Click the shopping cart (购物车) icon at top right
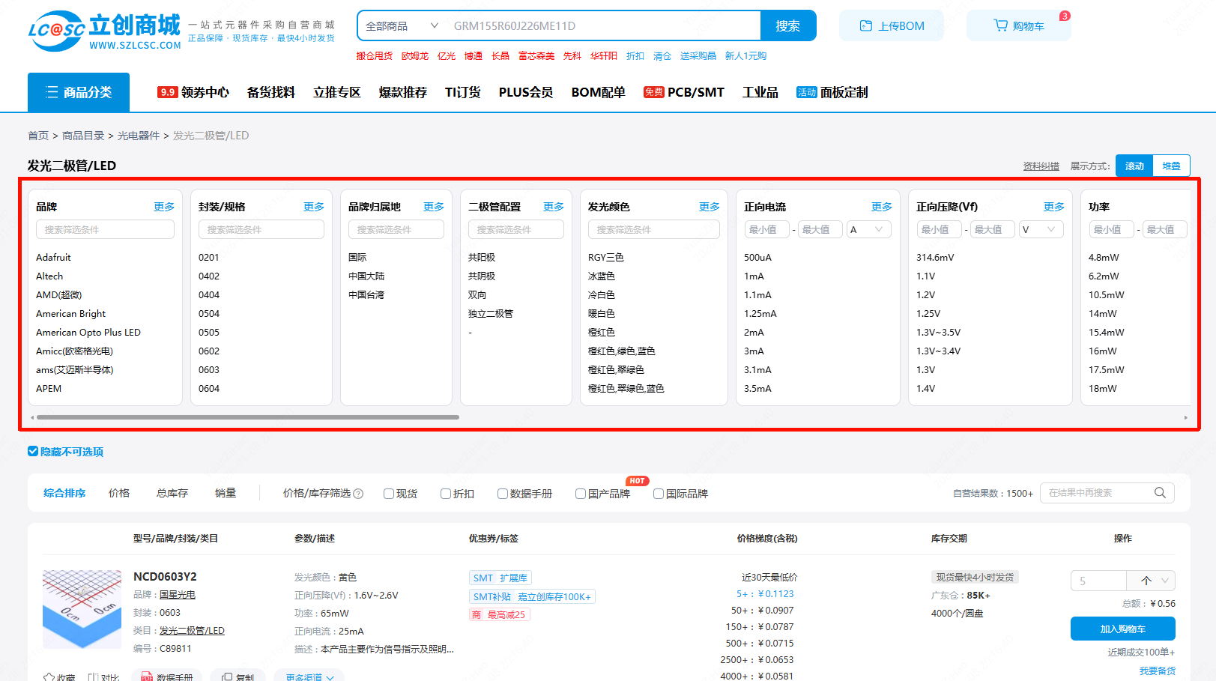 (x=1000, y=25)
